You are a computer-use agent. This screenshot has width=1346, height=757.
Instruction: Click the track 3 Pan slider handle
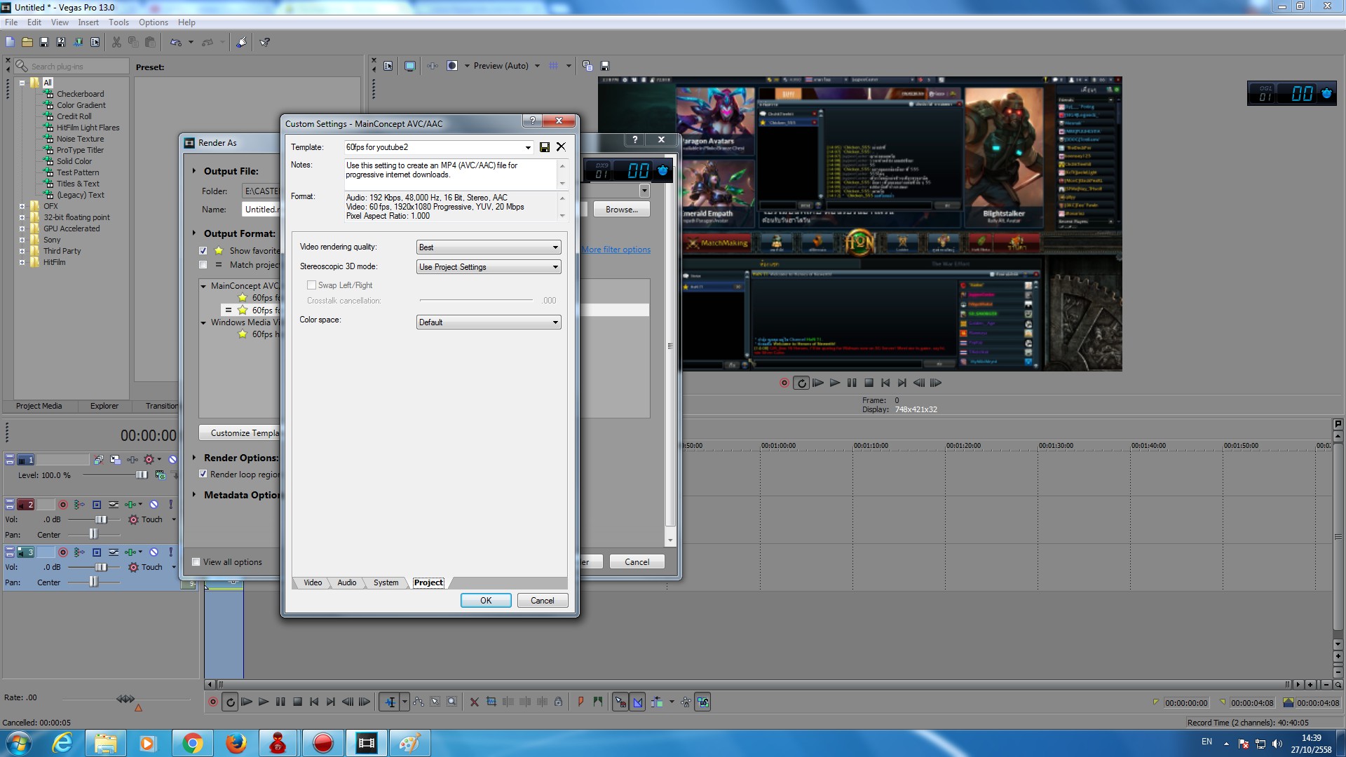click(x=93, y=582)
